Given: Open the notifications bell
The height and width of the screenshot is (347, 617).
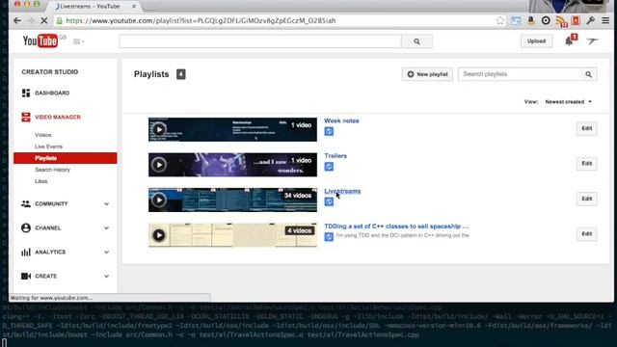Looking at the screenshot, I should coord(569,40).
